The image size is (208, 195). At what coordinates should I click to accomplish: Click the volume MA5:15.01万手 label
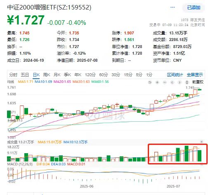pos(50,142)
